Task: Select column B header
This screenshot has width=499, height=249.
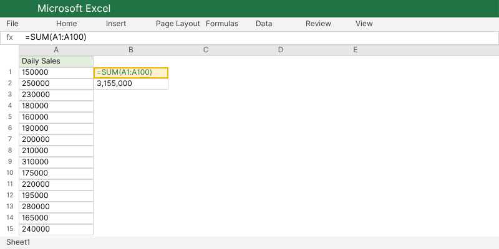Action: coord(131,50)
